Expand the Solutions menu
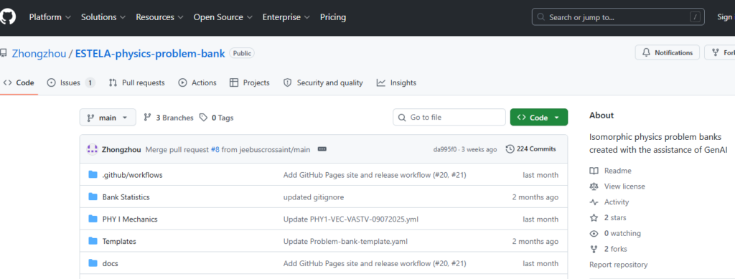Image resolution: width=735 pixels, height=279 pixels. click(x=103, y=17)
